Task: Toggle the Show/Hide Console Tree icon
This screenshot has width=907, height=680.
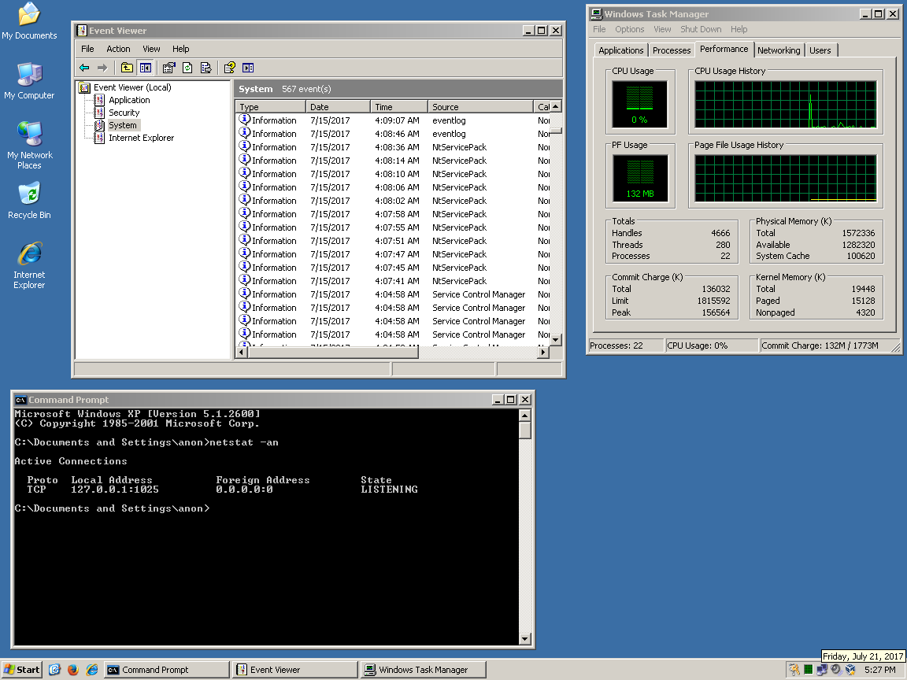Action: click(x=145, y=68)
